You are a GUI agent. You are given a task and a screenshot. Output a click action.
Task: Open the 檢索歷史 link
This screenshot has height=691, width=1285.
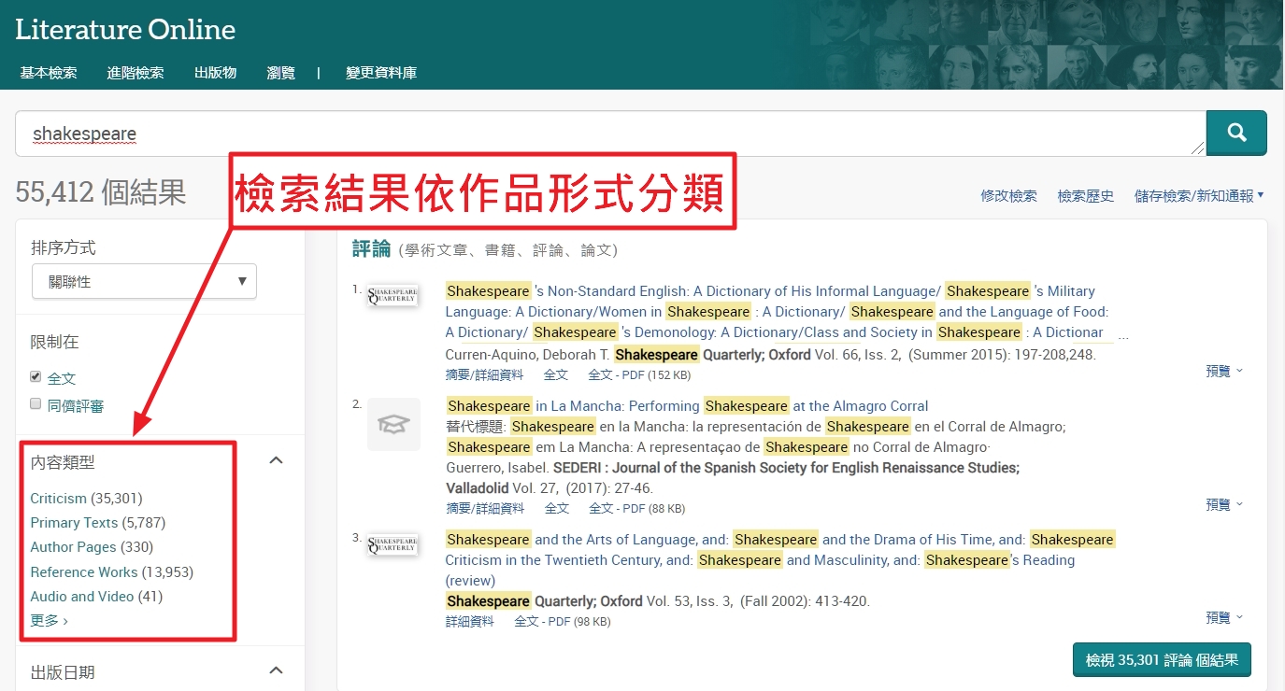tap(1086, 196)
